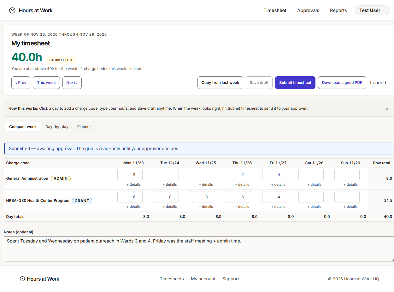
Task: Select the Planner view tab
Action: tap(84, 127)
